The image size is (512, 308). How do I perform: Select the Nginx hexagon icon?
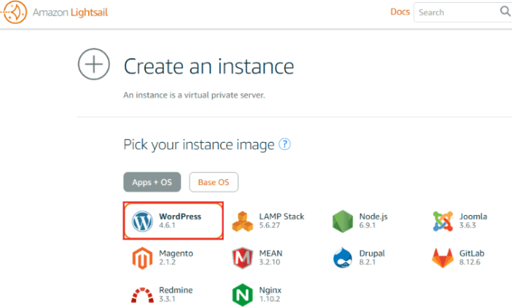point(242,295)
